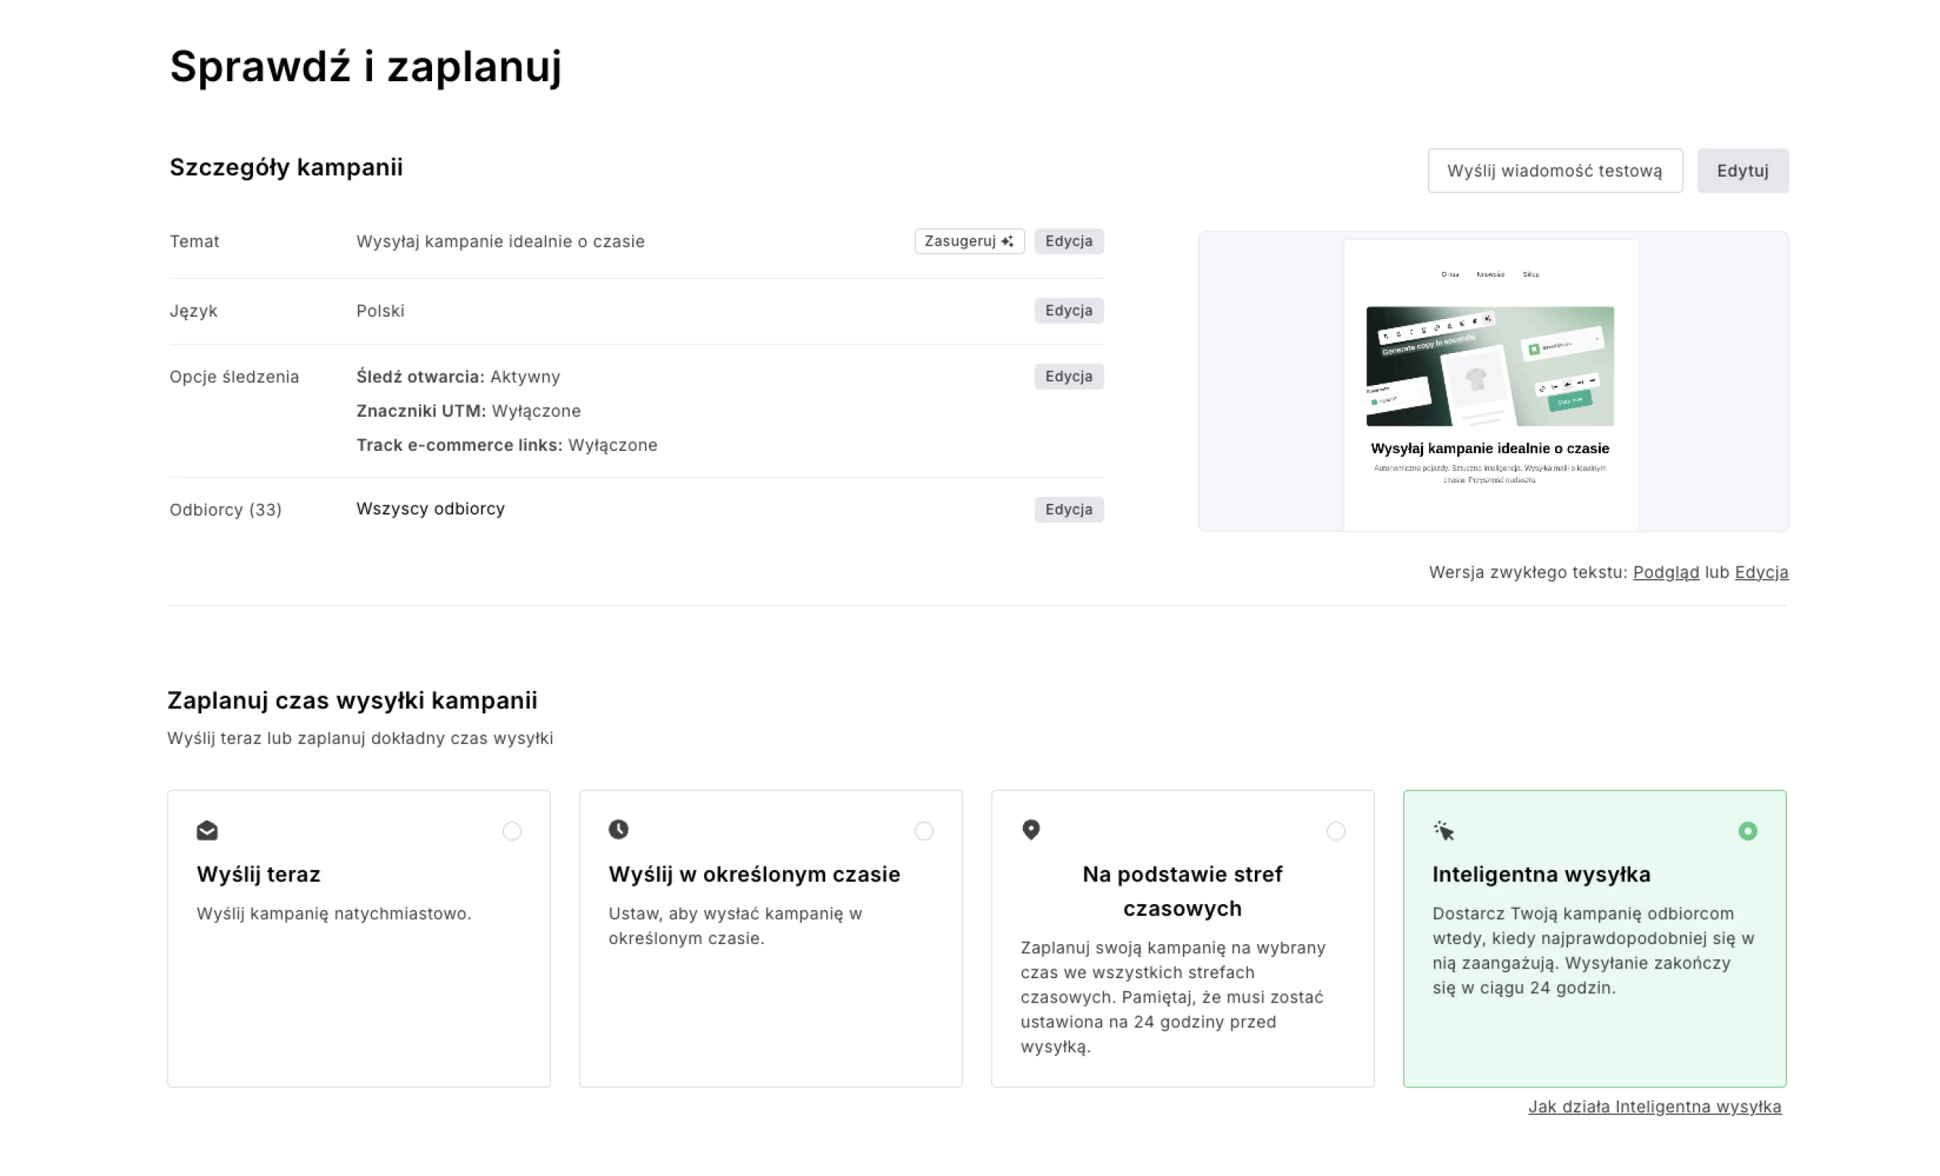Open the plain text Edycja link
Screen dimensions: 1940x1176
point(1760,572)
